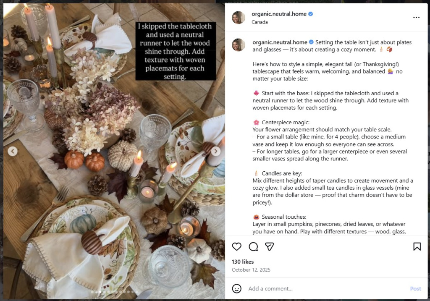430x301 pixels.
Task: Click the profile picture in the post header
Action: coord(239,18)
